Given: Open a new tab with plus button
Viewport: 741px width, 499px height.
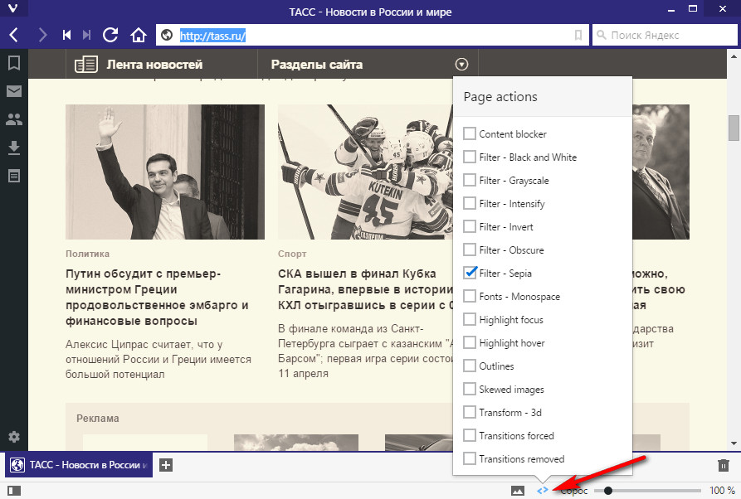Looking at the screenshot, I should (166, 465).
